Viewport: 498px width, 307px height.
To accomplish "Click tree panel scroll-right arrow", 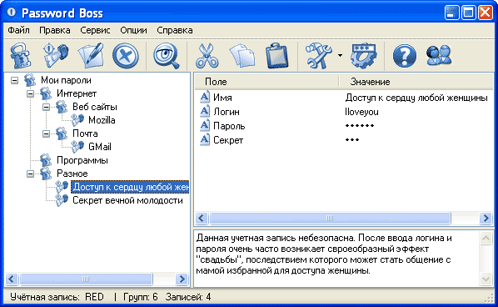I will pos(182,279).
